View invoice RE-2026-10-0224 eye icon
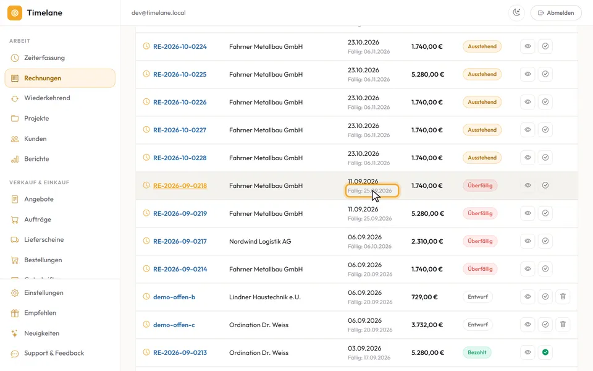The height and width of the screenshot is (371, 593). click(528, 46)
